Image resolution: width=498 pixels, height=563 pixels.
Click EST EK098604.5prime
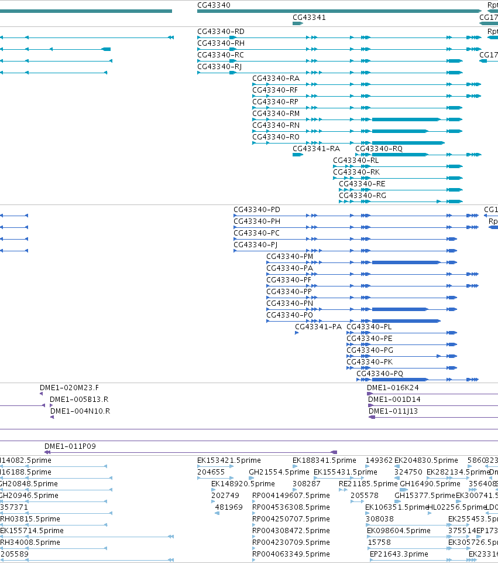tap(399, 531)
